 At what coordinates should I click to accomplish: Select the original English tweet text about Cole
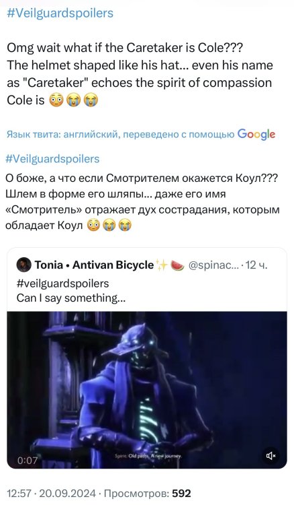click(140, 74)
